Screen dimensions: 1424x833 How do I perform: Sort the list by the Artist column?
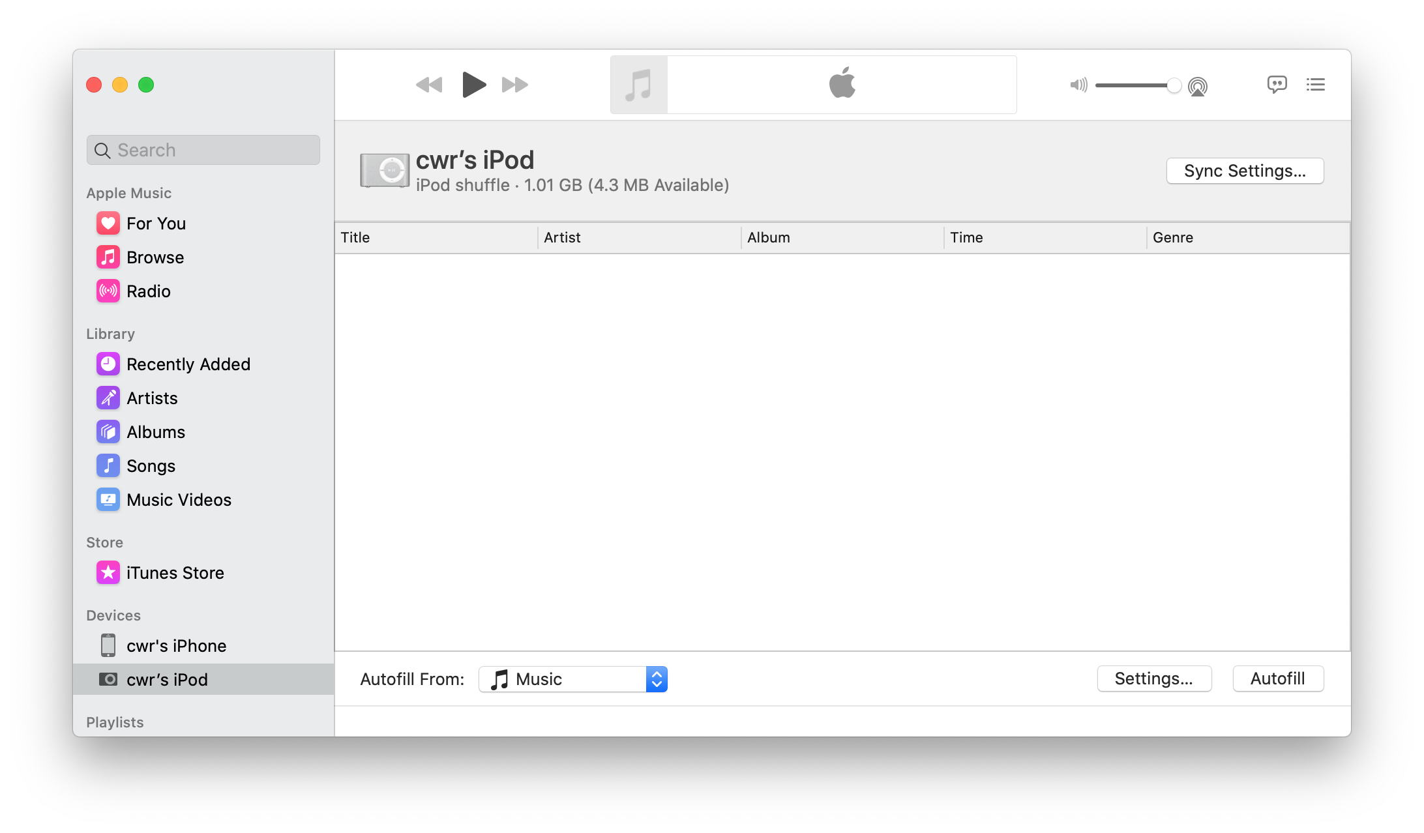coord(562,237)
